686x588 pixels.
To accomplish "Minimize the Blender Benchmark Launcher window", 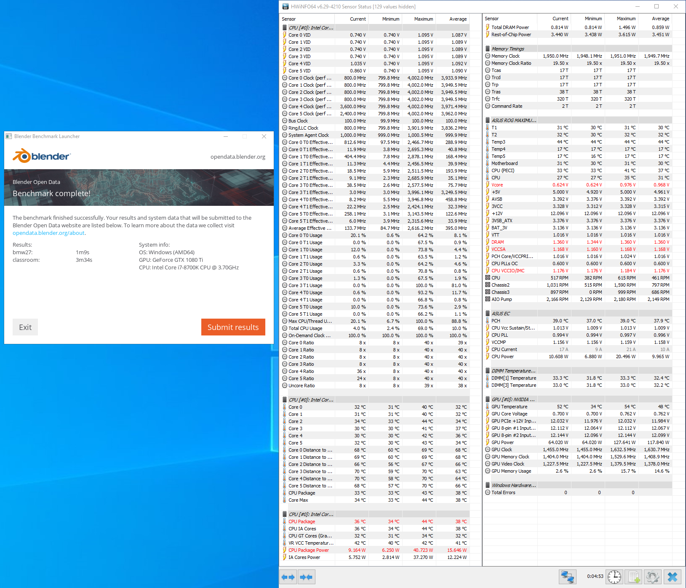I will (226, 136).
